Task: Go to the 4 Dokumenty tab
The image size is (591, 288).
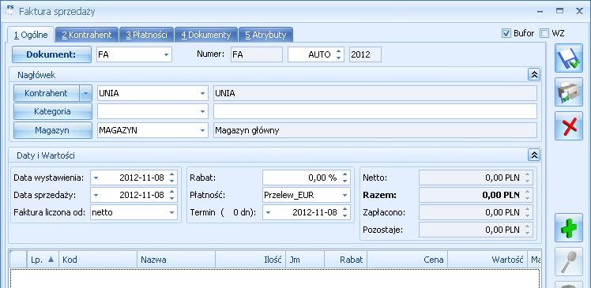Action: coord(206,35)
